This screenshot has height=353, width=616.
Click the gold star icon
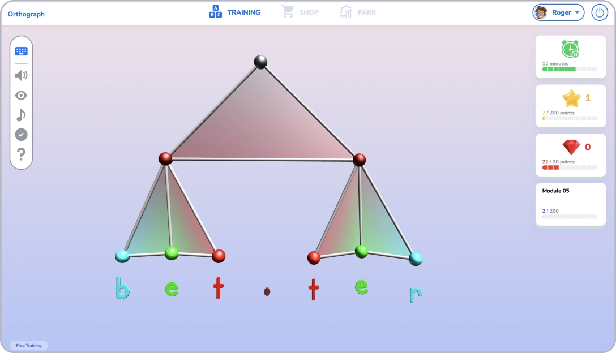pyautogui.click(x=572, y=98)
